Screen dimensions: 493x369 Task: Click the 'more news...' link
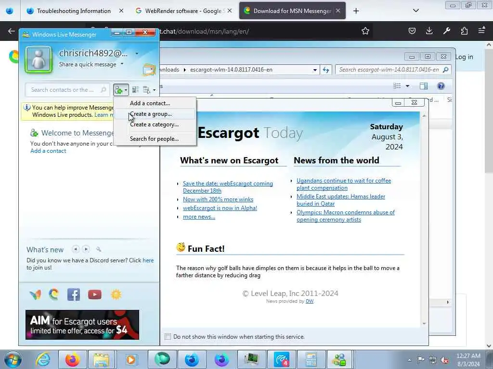[199, 217]
